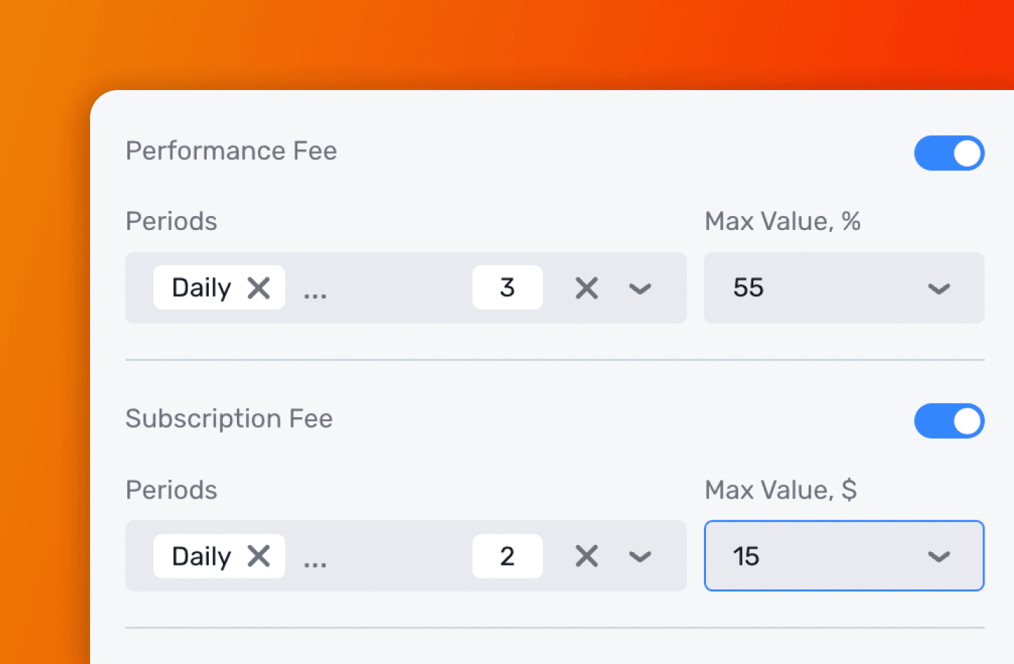Turn off the topmost fee switch
Viewport: 1014px width, 664px height.
coord(949,153)
